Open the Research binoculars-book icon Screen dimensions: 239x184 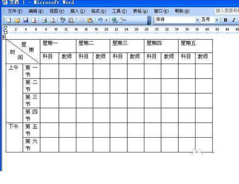pyautogui.click(x=71, y=20)
